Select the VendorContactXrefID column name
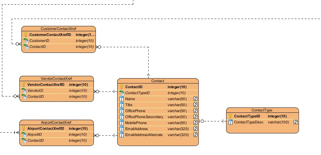321x155 pixels. click(46, 84)
